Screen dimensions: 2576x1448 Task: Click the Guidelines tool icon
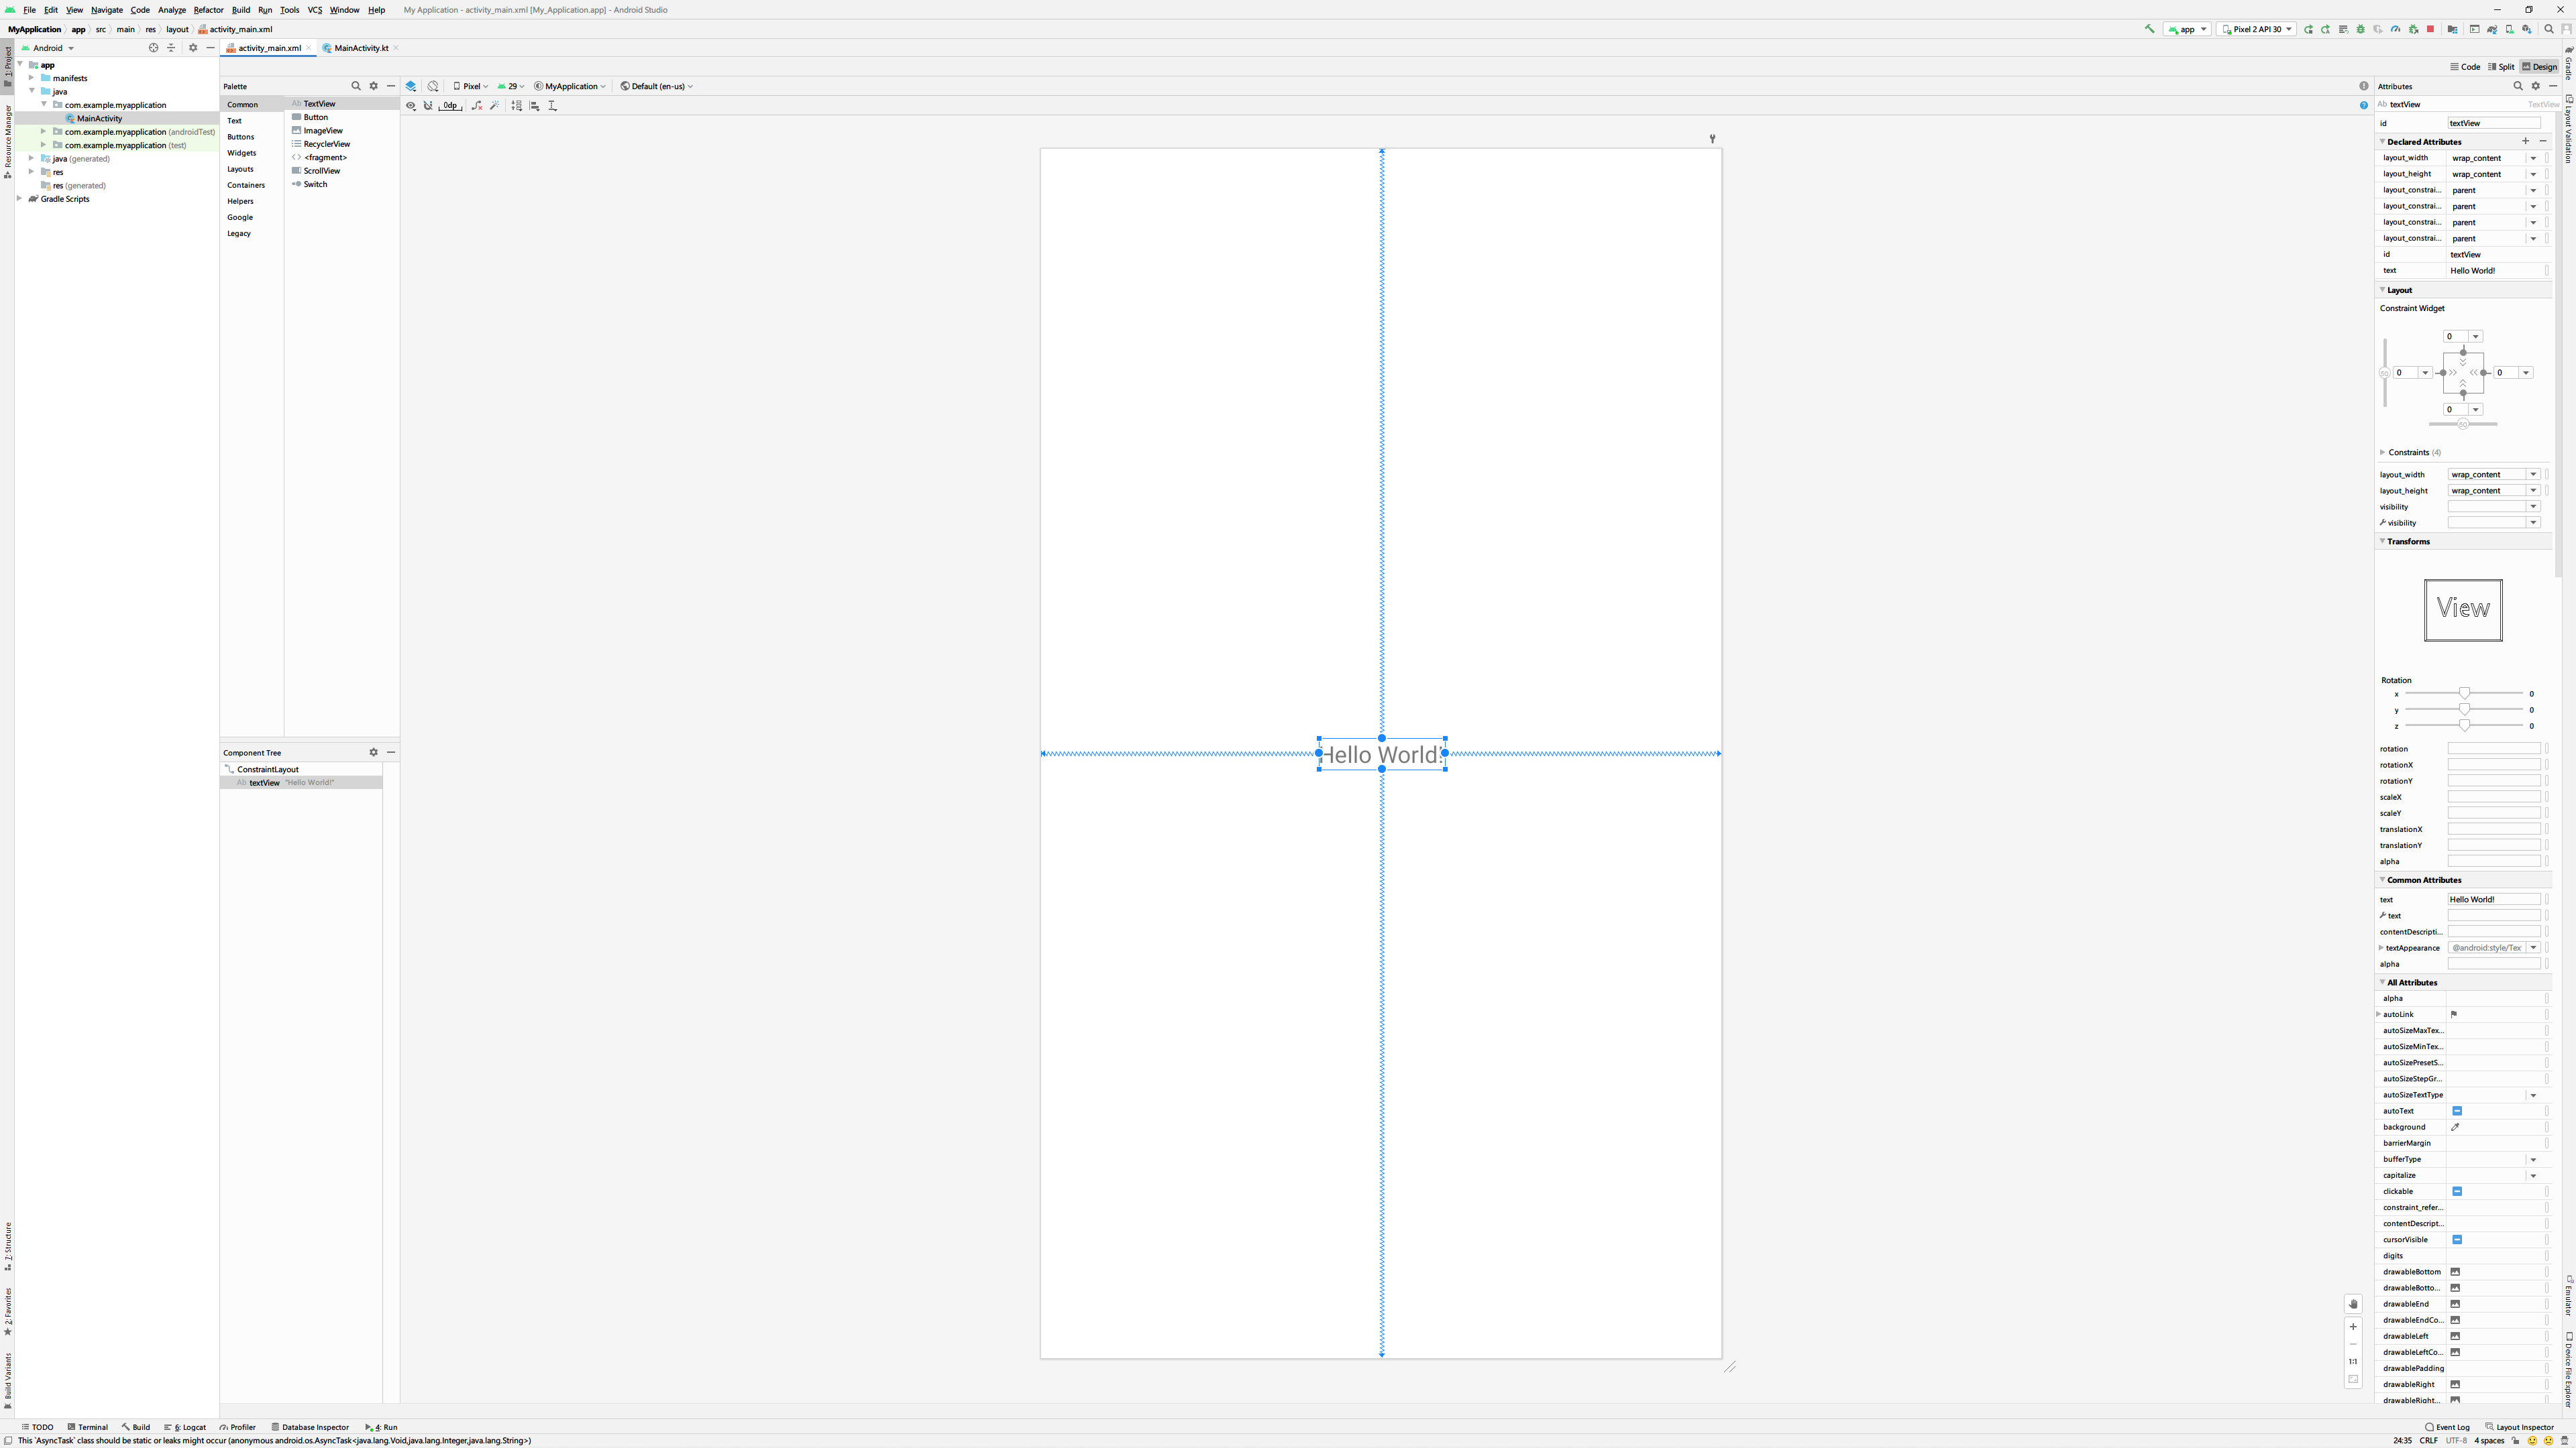coord(553,106)
